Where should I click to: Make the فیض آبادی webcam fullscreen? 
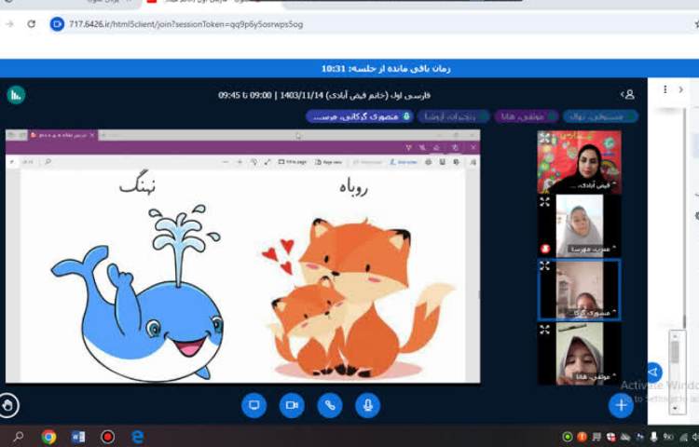click(545, 138)
